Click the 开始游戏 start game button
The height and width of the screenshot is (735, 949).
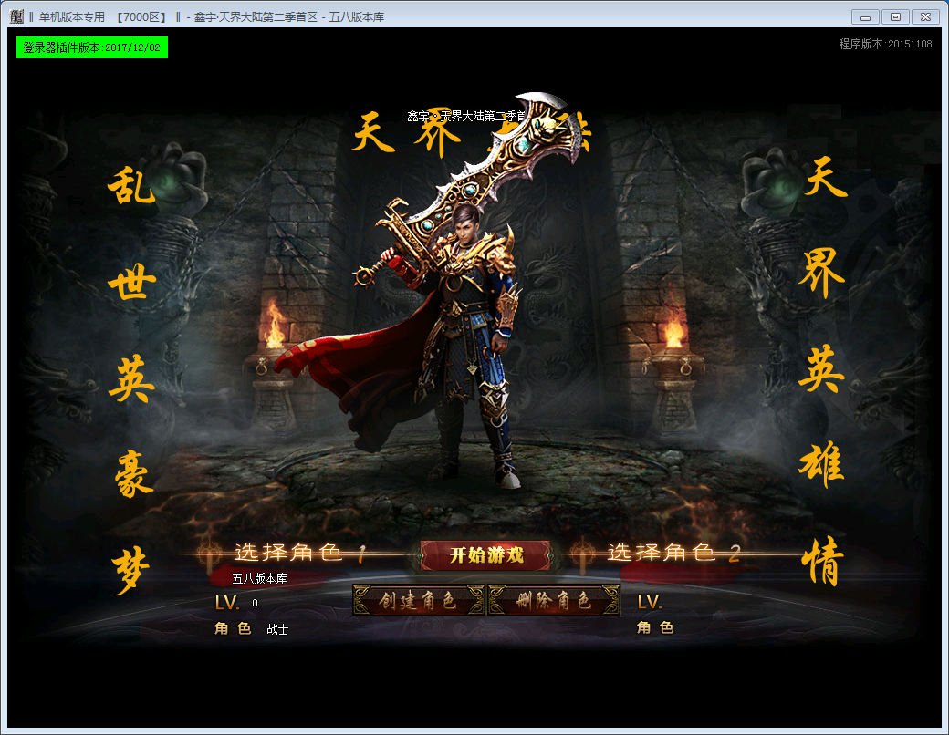(486, 555)
